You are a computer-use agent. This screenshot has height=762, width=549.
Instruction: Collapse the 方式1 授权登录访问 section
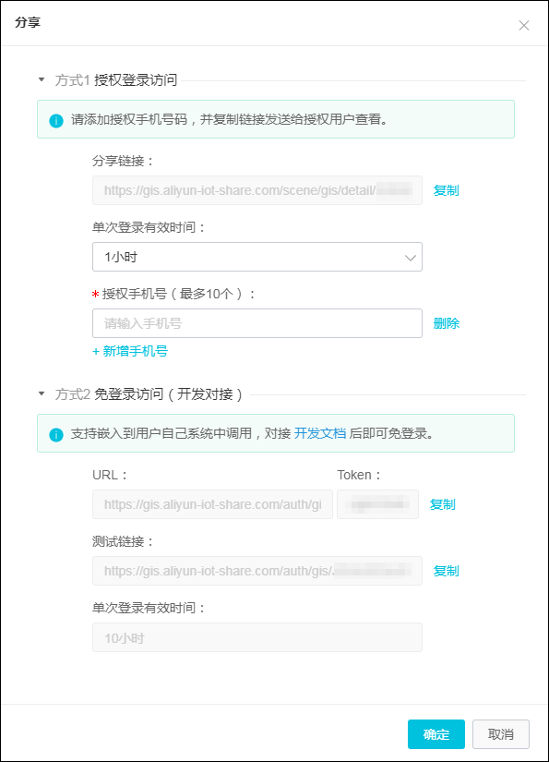(x=42, y=79)
